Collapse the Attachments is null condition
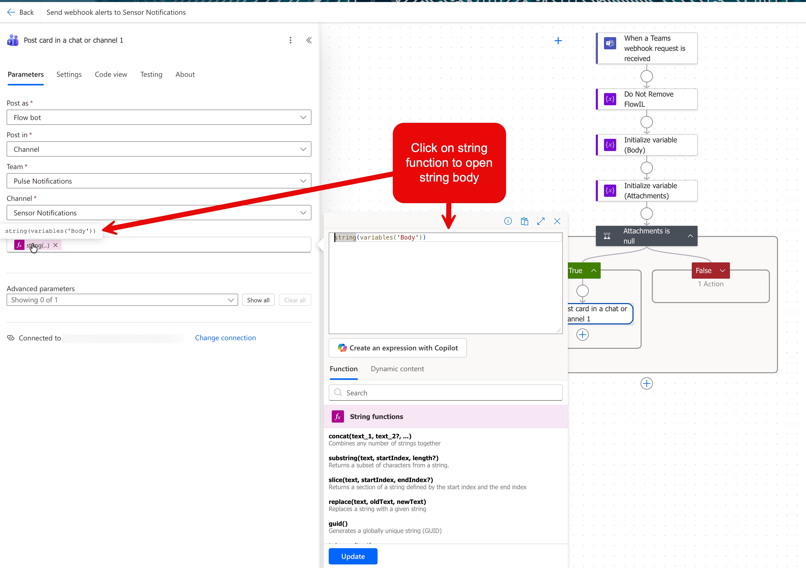Viewport: 806px width, 568px height. 690,236
